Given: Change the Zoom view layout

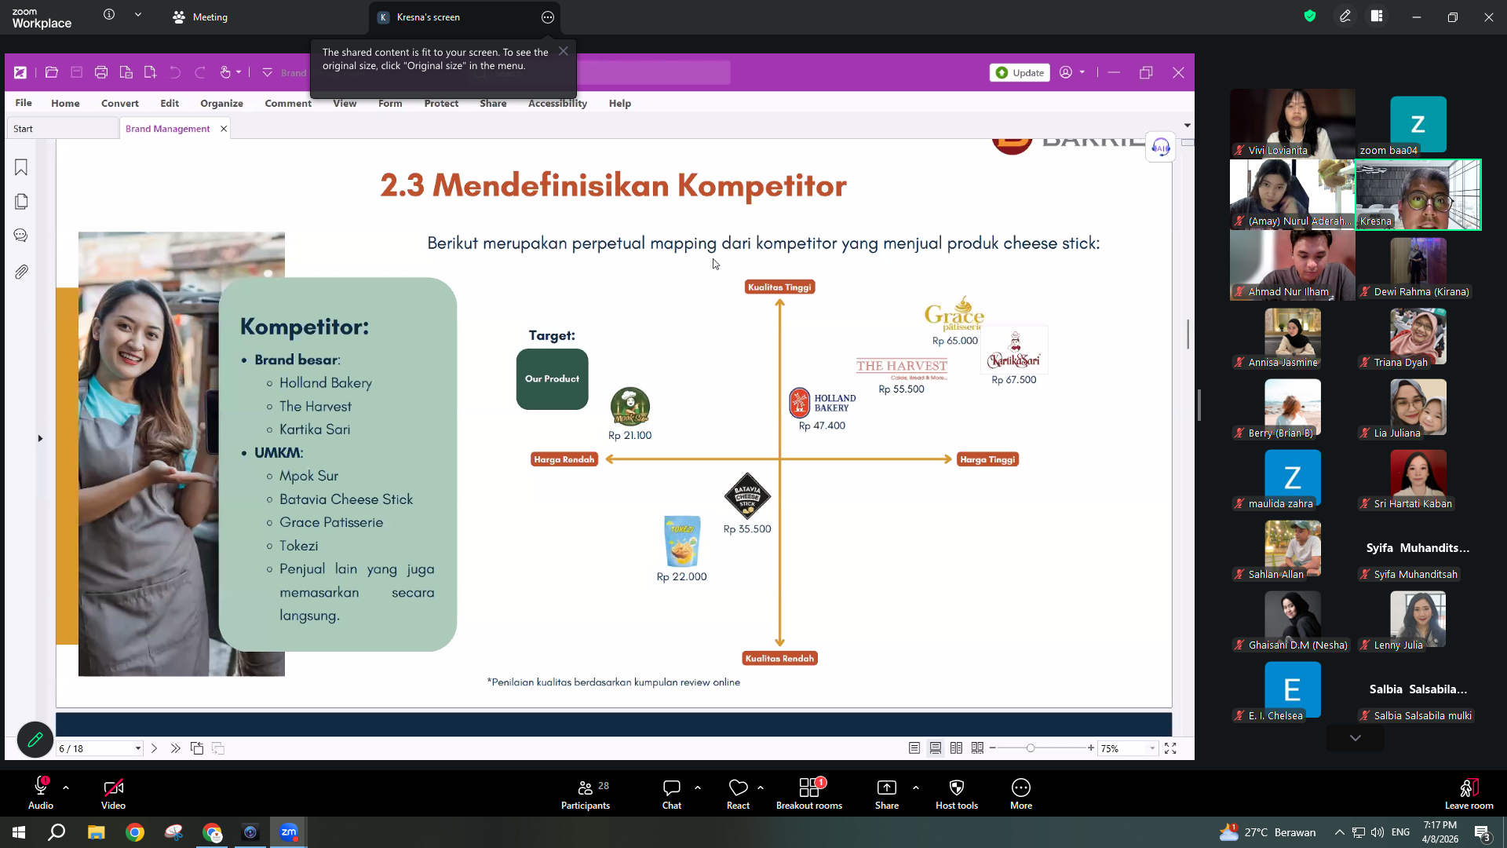Looking at the screenshot, I should pyautogui.click(x=1377, y=16).
